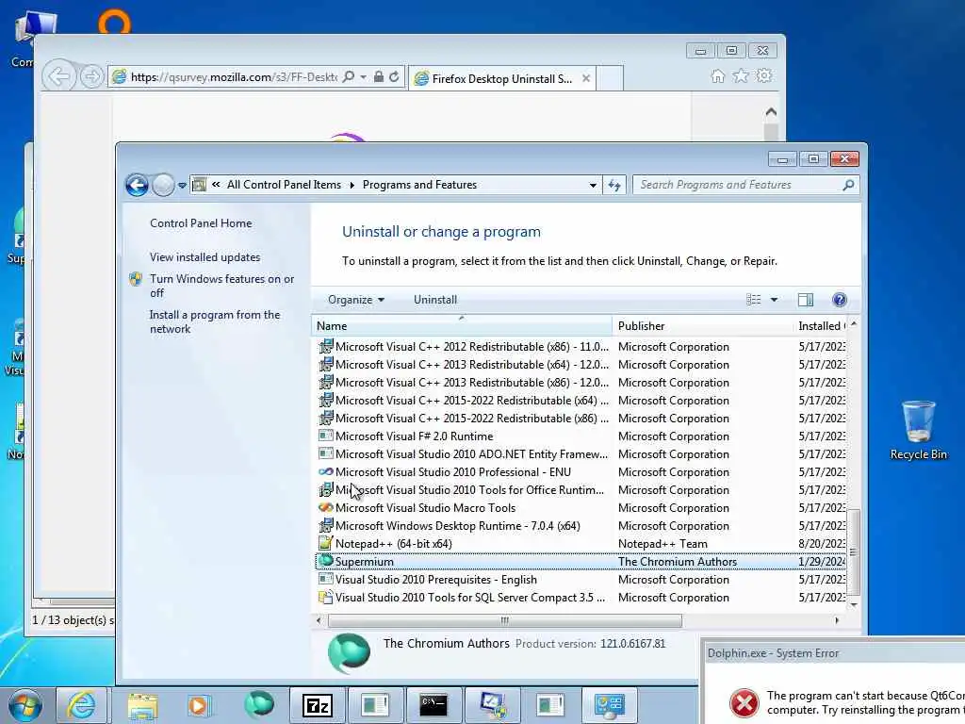Open Turn Windows features on or off
Image resolution: width=965 pixels, height=724 pixels.
point(221,286)
